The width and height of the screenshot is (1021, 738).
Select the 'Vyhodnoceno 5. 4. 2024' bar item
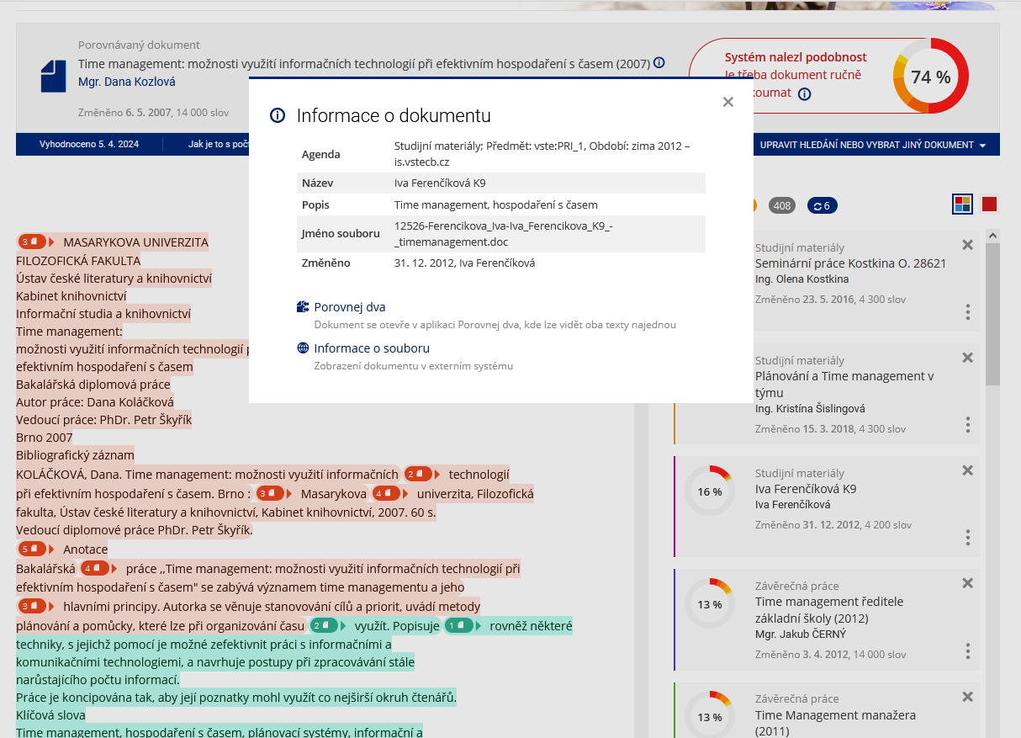[89, 145]
